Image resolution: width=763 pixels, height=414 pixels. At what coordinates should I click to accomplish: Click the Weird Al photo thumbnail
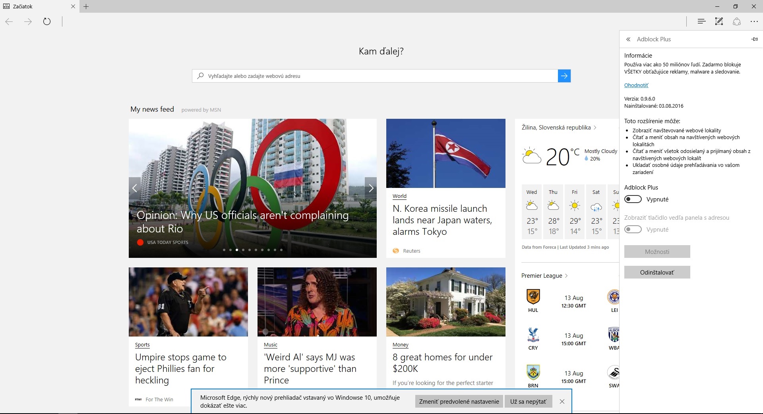pyautogui.click(x=317, y=302)
